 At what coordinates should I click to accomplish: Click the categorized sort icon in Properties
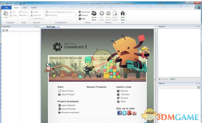click(x=3, y=30)
